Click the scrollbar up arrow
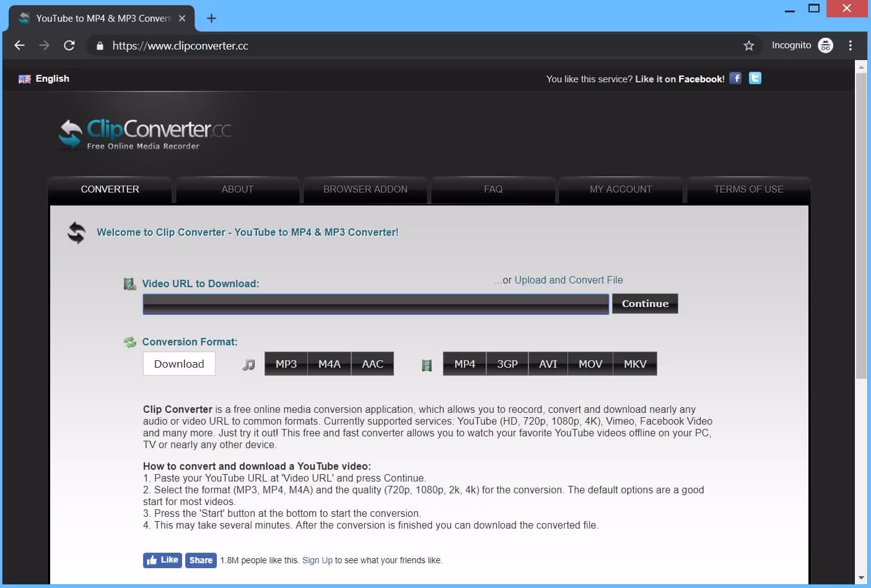The height and width of the screenshot is (588, 871). pos(861,66)
